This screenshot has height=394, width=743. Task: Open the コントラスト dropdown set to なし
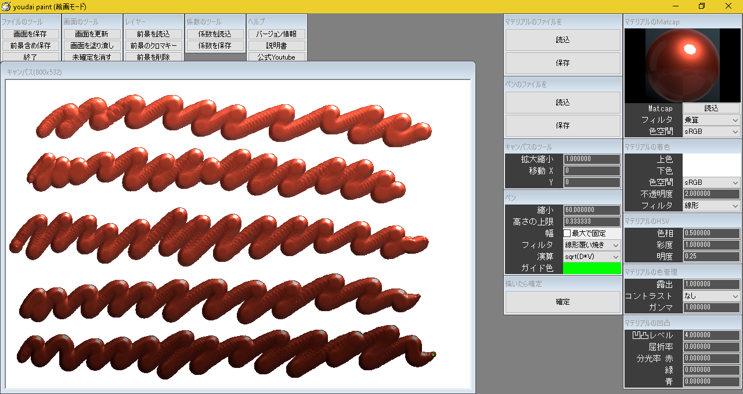(711, 296)
